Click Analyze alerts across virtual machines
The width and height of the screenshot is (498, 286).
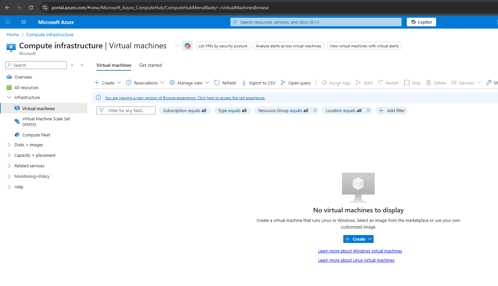288,46
